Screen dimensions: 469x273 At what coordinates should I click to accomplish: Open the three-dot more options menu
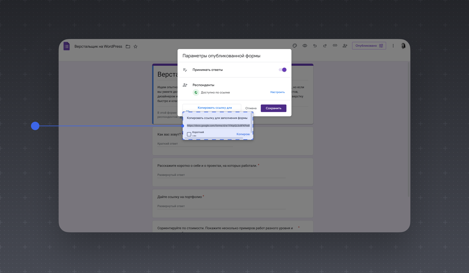(x=393, y=46)
